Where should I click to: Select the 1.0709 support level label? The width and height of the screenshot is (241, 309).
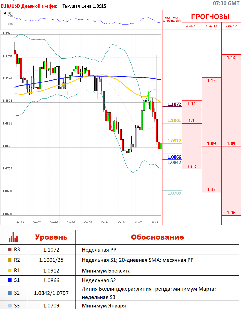[x=174, y=193]
